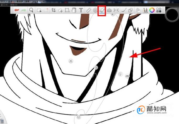This screenshot has height=124, width=179.
Task: Open the Color Wheel editor
Action: [152, 10]
